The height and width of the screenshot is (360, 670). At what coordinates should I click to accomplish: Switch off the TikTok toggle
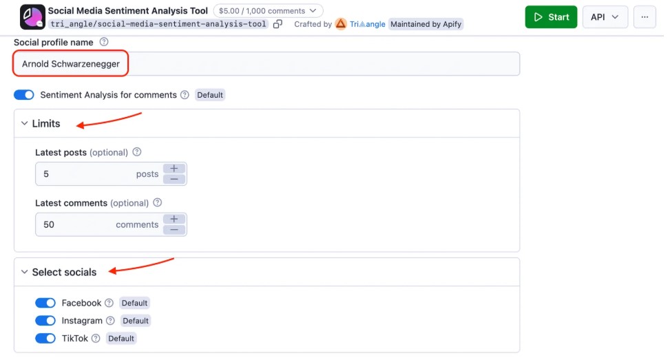45,338
